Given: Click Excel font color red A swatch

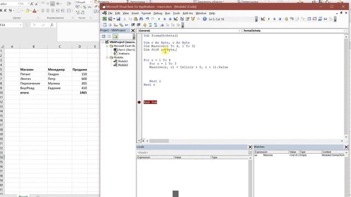Looking at the screenshot, I should click(35, 10).
